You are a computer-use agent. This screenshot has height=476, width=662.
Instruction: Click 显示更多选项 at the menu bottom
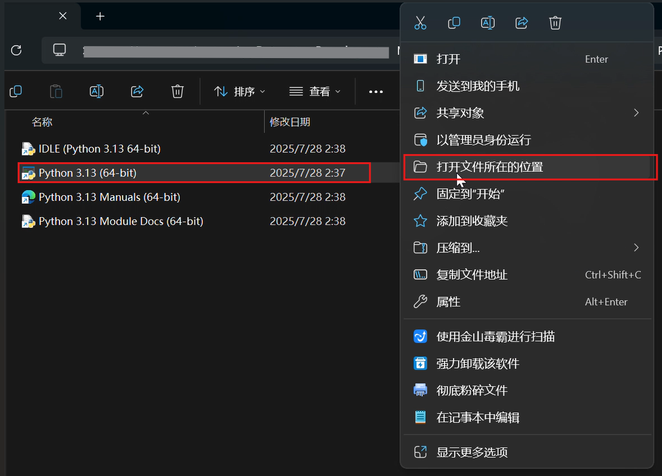(475, 452)
